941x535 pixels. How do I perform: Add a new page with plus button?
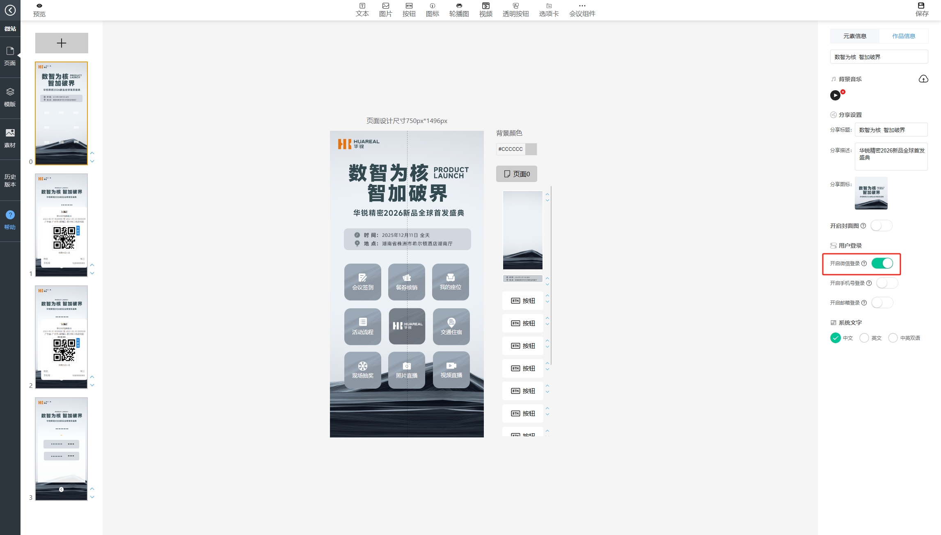pos(62,43)
